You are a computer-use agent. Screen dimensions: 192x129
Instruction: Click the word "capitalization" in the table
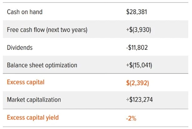tap(43, 100)
